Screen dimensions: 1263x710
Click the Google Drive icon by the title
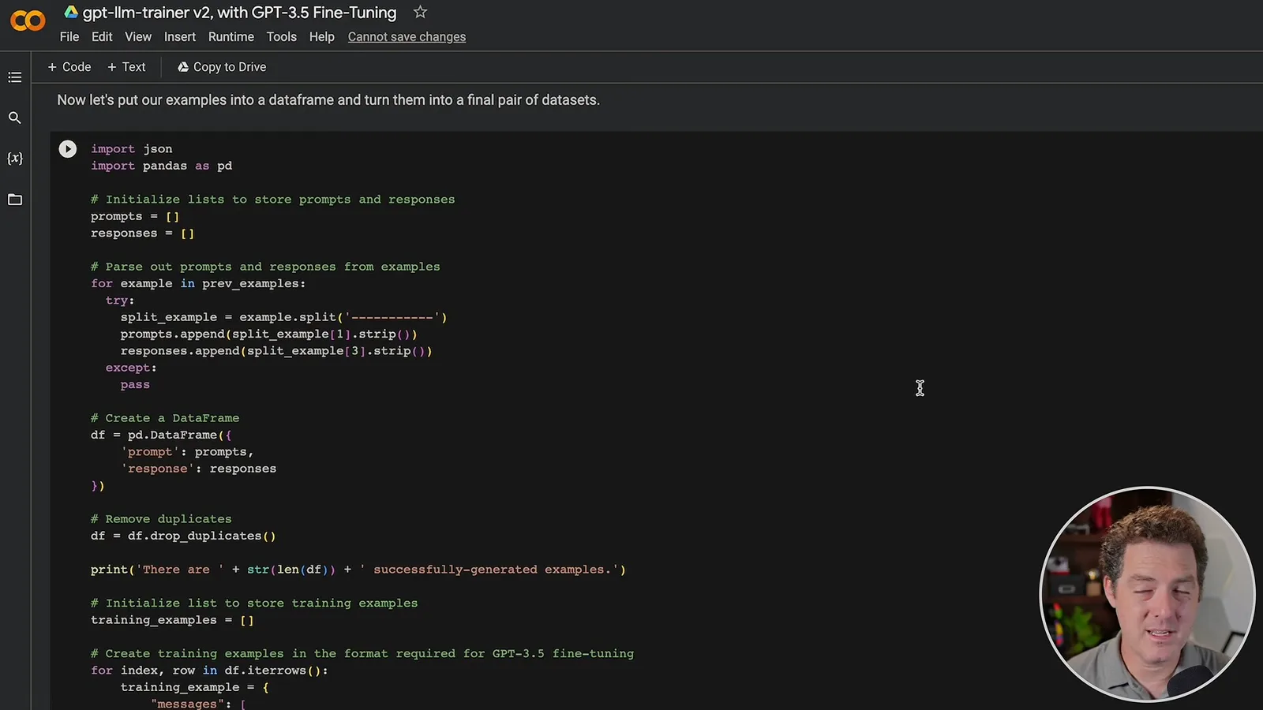71,12
